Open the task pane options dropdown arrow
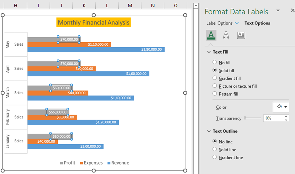This screenshot has width=295, height=174. (278, 11)
